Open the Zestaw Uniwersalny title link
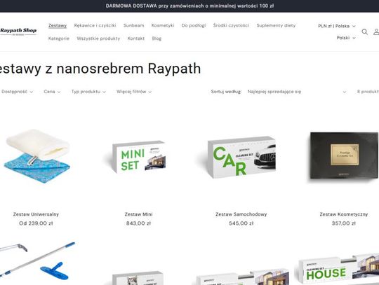The width and height of the screenshot is (379, 285). pyautogui.click(x=36, y=214)
